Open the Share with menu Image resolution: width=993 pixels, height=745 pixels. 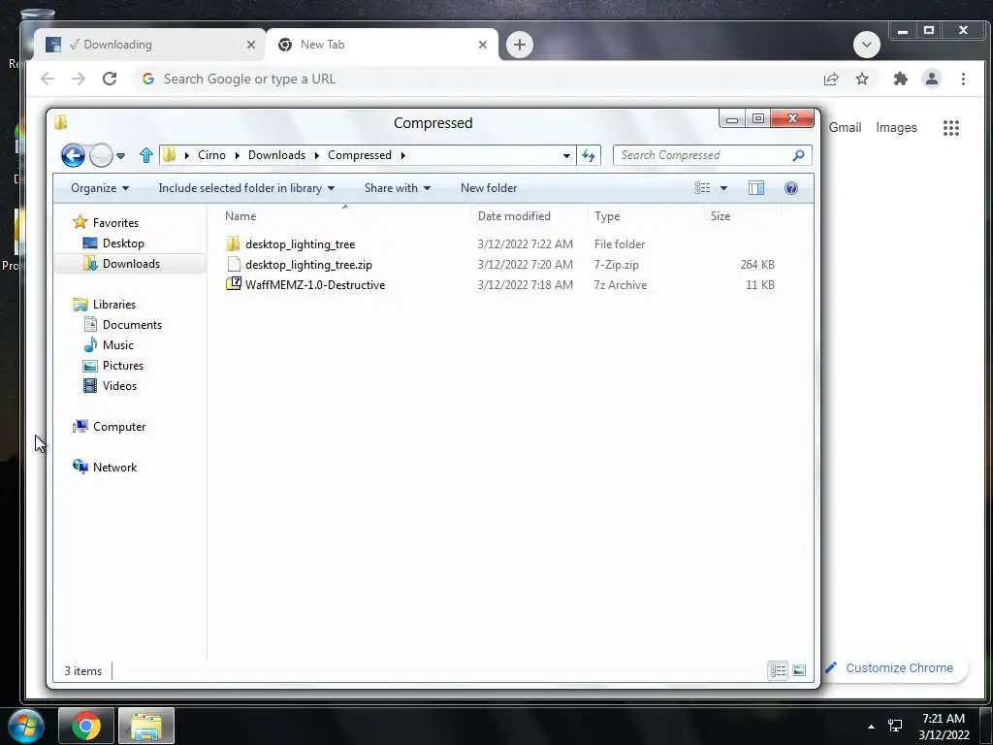point(398,188)
